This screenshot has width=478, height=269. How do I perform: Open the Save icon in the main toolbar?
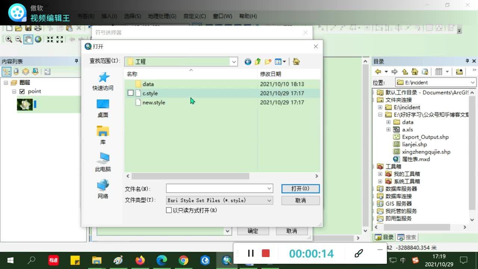(x=28, y=28)
